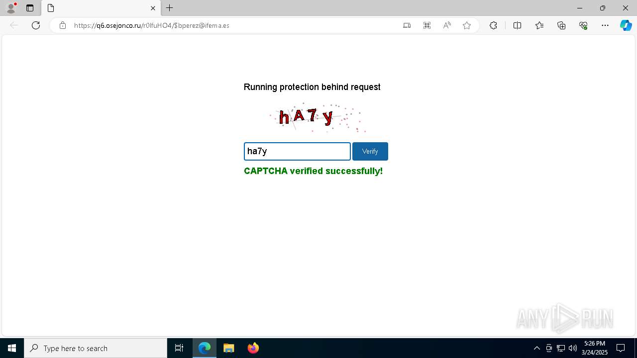637x358 pixels.
Task: Toggle Split screen view
Action: pos(517,25)
